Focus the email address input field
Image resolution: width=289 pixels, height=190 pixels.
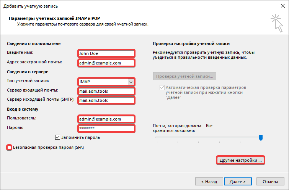point(106,63)
